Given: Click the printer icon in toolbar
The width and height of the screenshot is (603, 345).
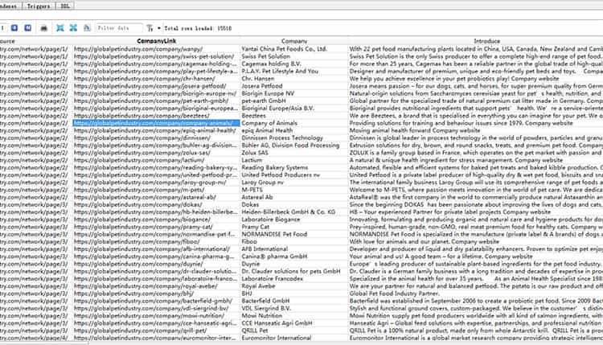Looking at the screenshot, I should point(44,28).
